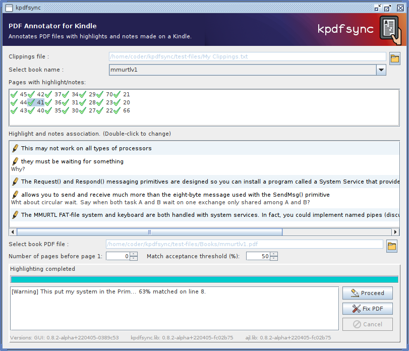
Task: Click the Clippings file path field
Action: 247,56
